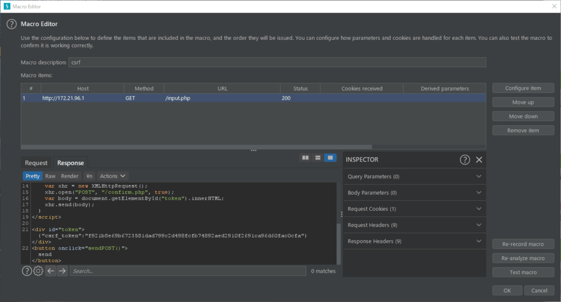Dismiss the Inspector panel with its X icon
This screenshot has width=561, height=302.
(x=479, y=159)
